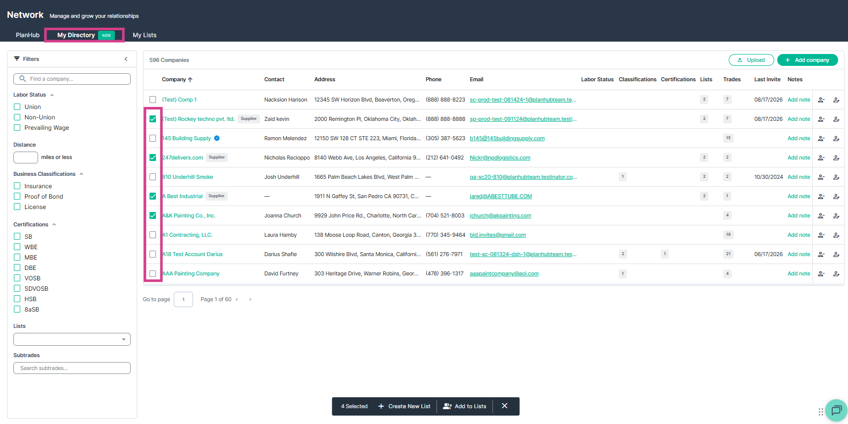This screenshot has width=848, height=424.
Task: Click the Certifications count badge for A18 Test Account
Action: 665,254
